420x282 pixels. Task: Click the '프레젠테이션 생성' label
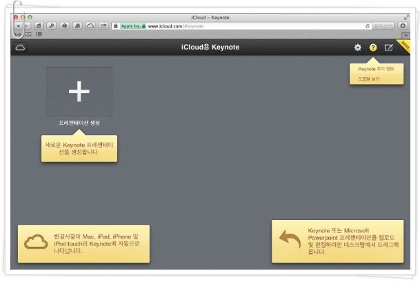[x=79, y=123]
